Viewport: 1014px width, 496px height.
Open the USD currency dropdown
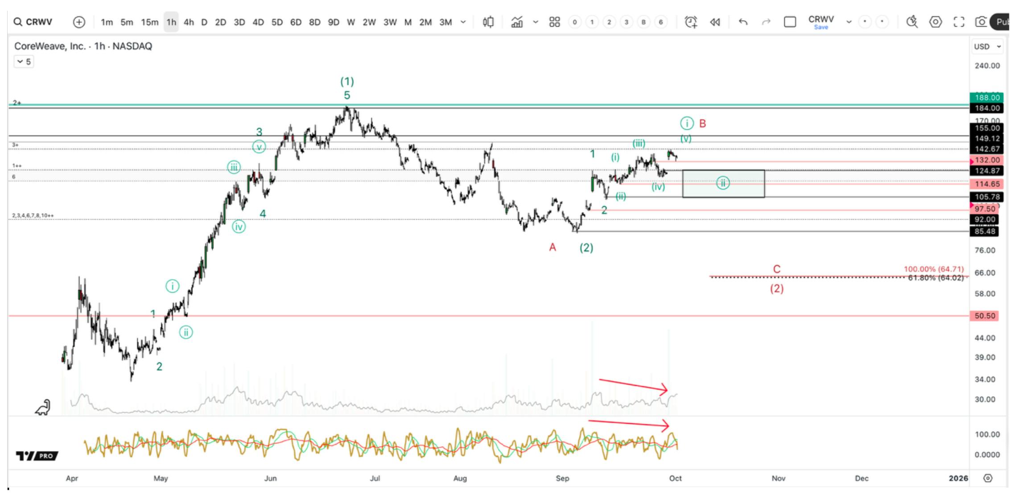click(x=987, y=46)
